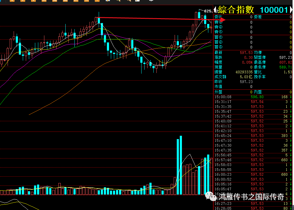Viewport: 294px width, 210px height.
Task: Select the 15:47:10 tick row
Action: 253,141
